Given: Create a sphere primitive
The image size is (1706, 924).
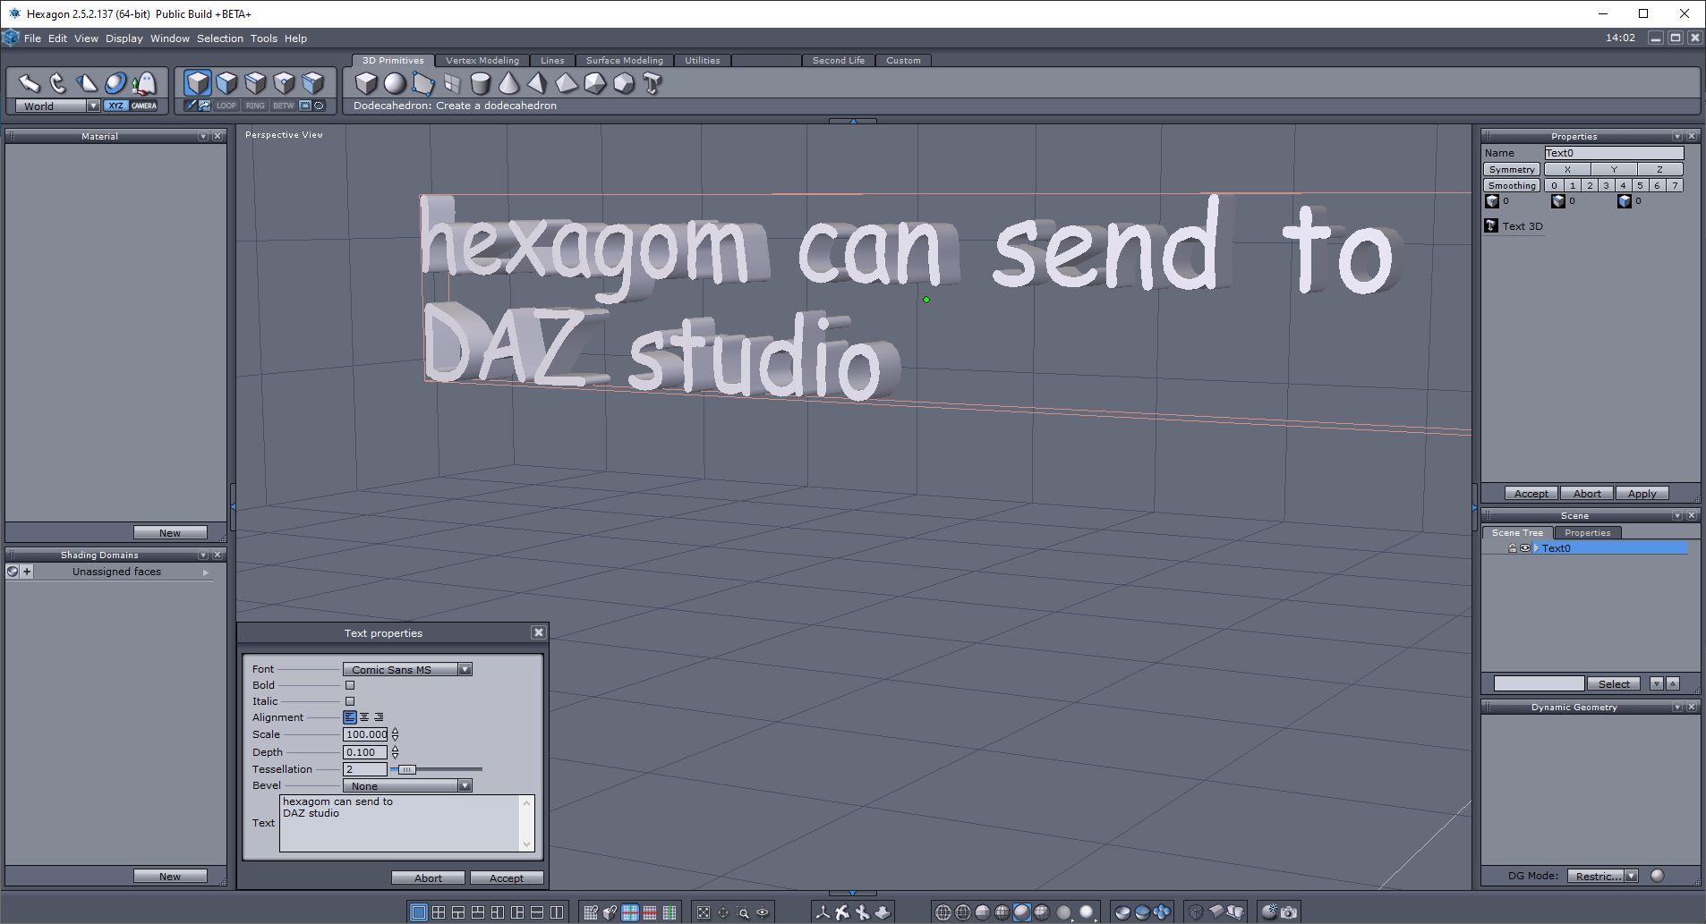Looking at the screenshot, I should tap(394, 83).
